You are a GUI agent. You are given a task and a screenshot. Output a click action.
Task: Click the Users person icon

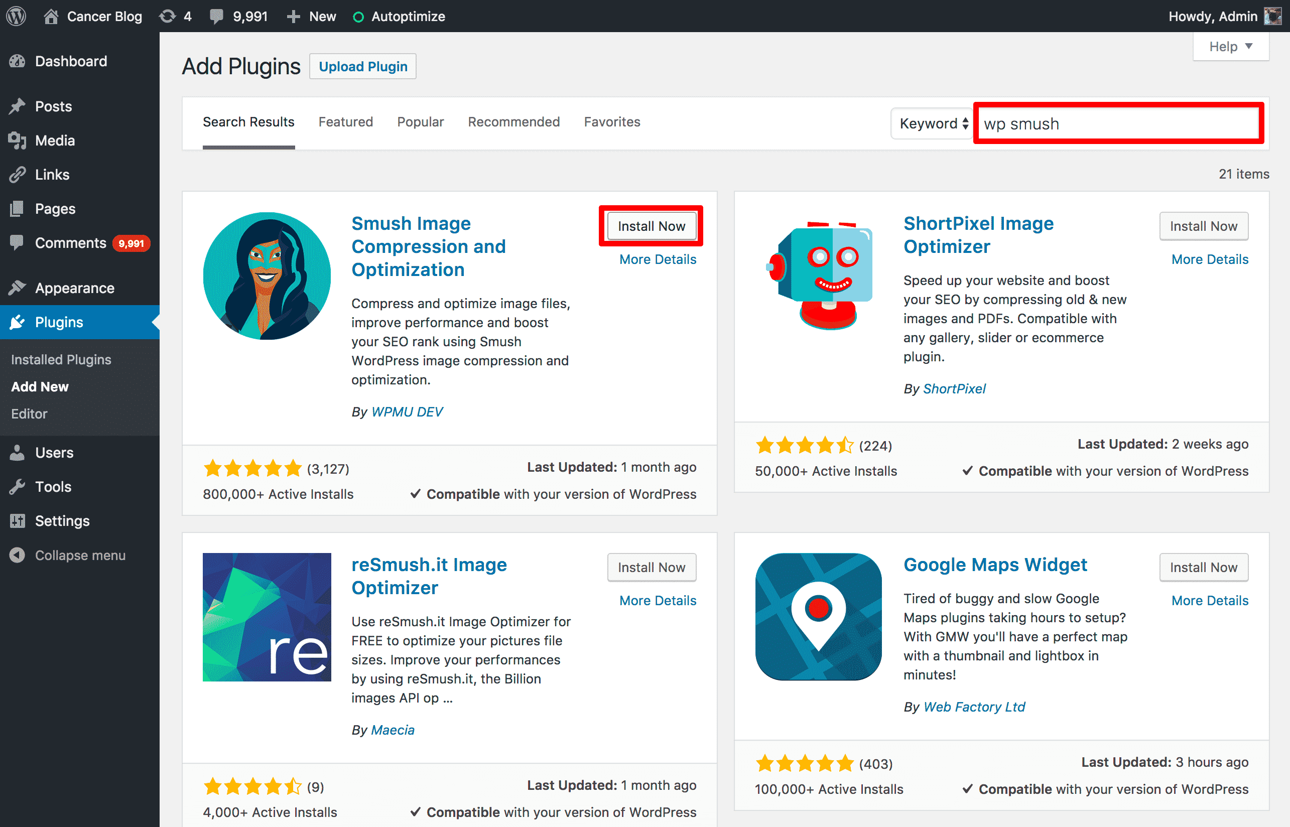pyautogui.click(x=17, y=453)
